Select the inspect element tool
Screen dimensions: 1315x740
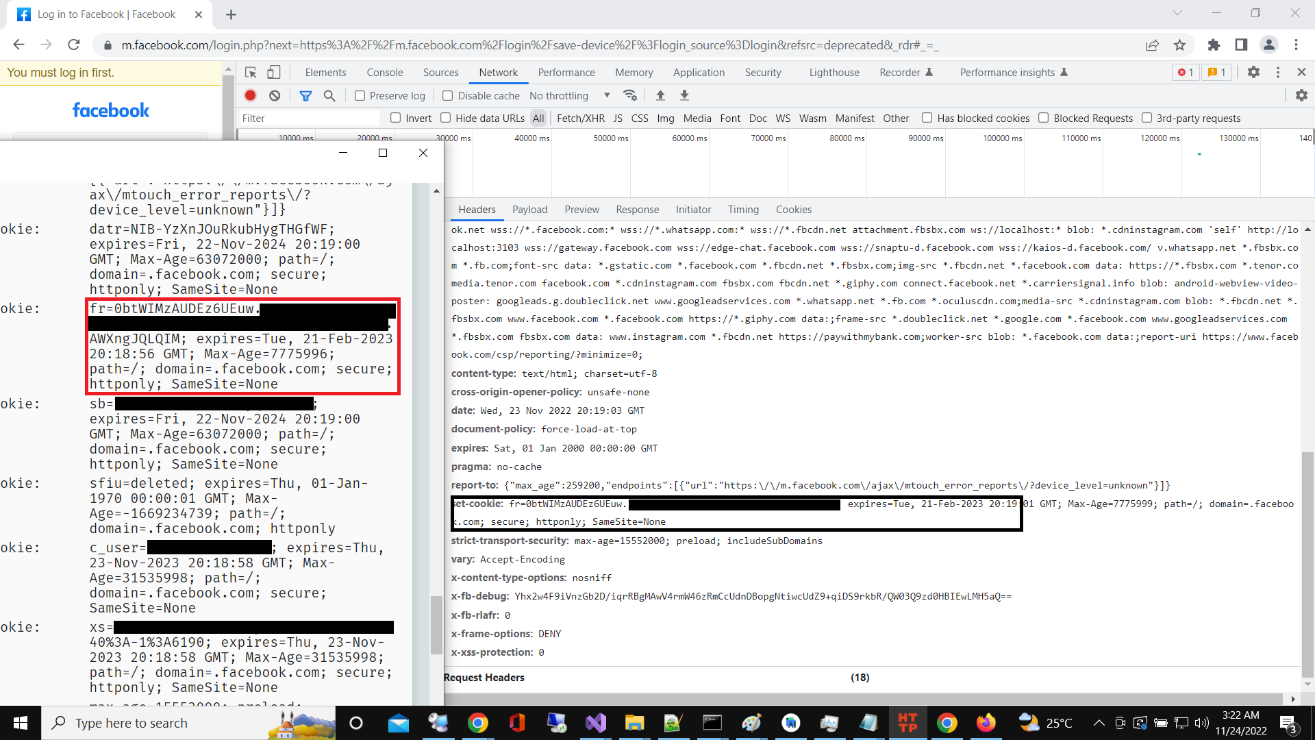(251, 72)
